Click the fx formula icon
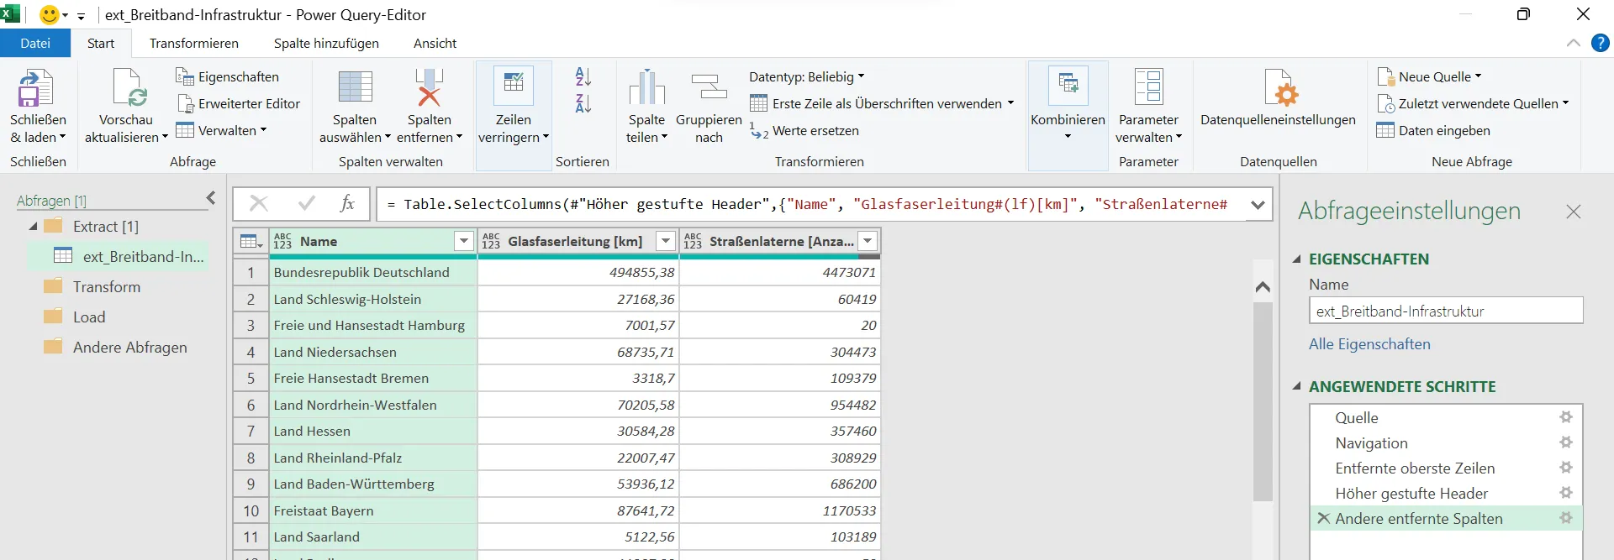Viewport: 1614px width, 560px height. pos(347,203)
